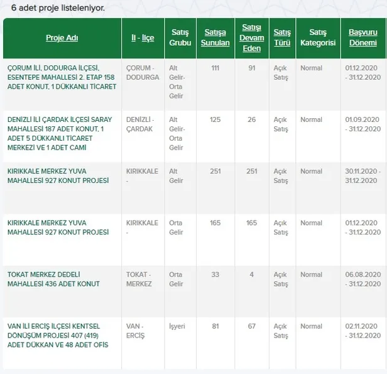
Task: Click the '6 adet proje listeleniyor' text
Action: point(58,8)
